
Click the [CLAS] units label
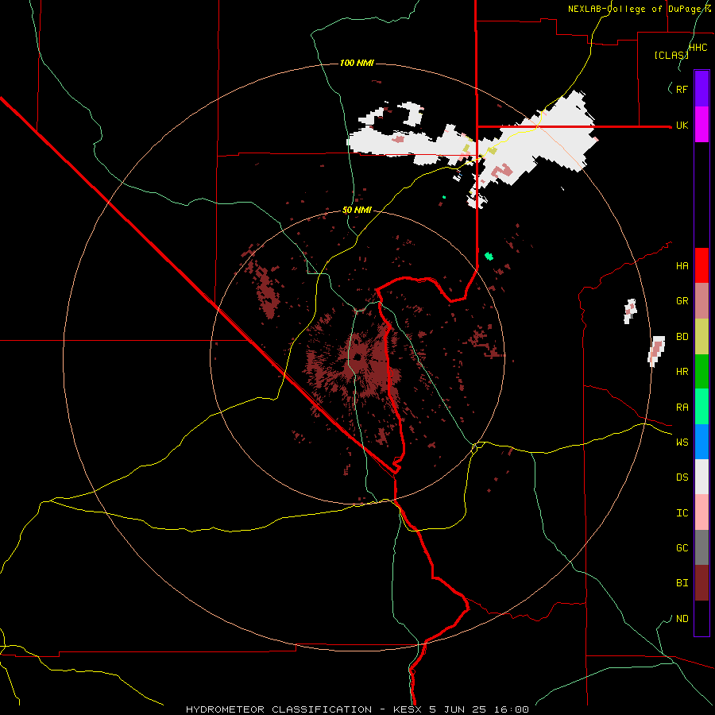[671, 56]
